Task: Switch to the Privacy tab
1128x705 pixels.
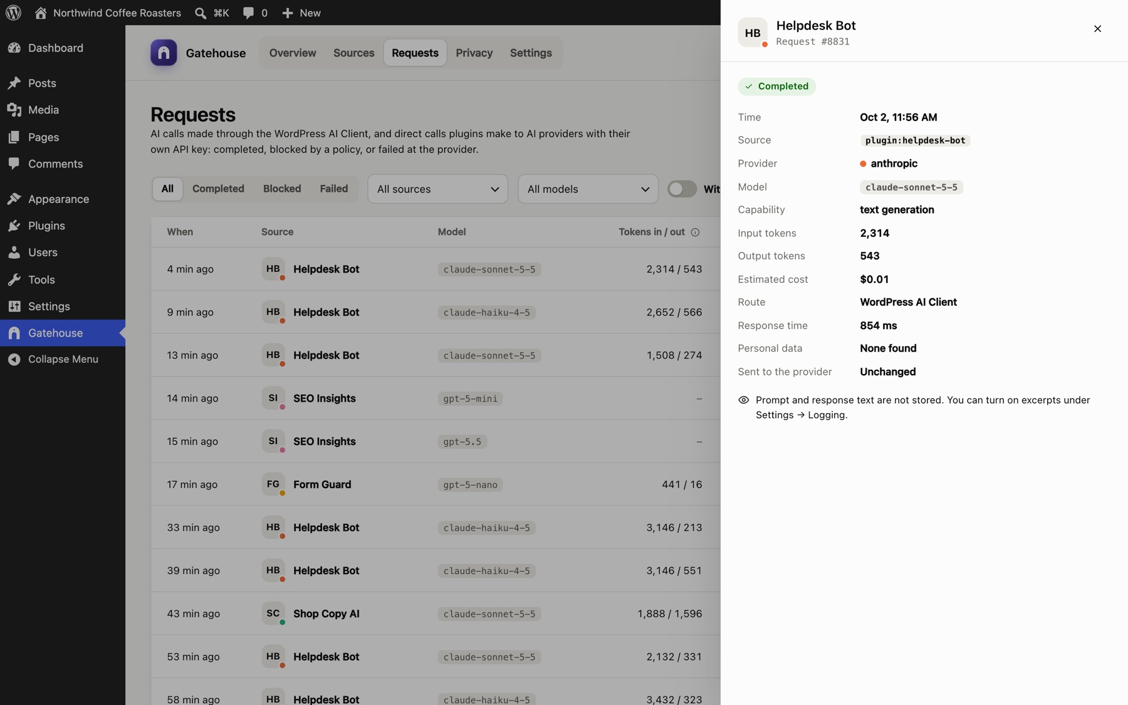Action: pyautogui.click(x=474, y=53)
